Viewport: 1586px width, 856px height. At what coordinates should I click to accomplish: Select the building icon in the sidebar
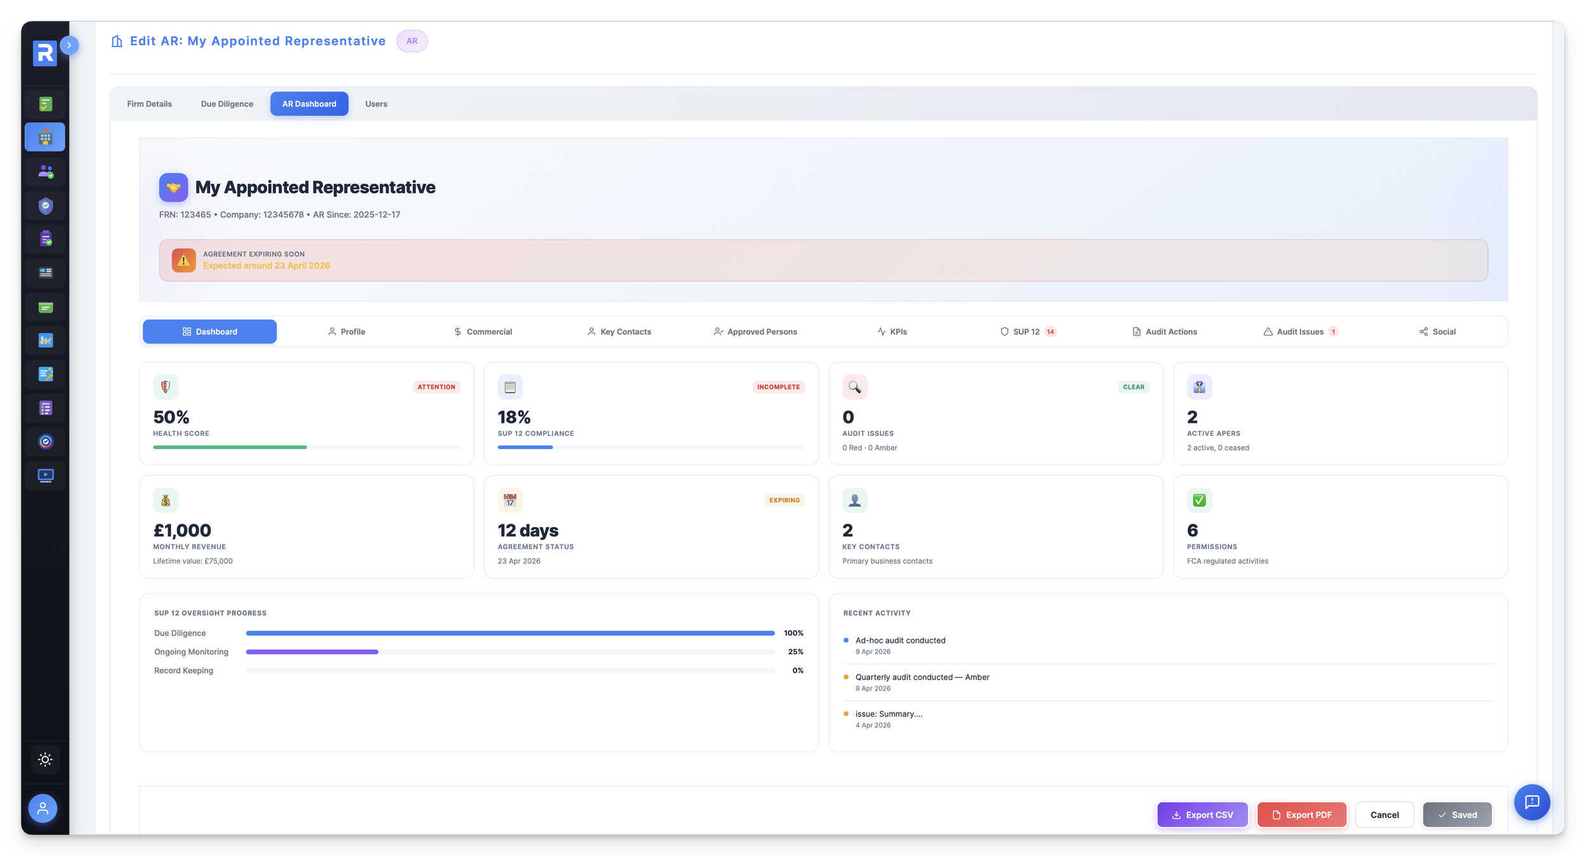click(x=45, y=136)
